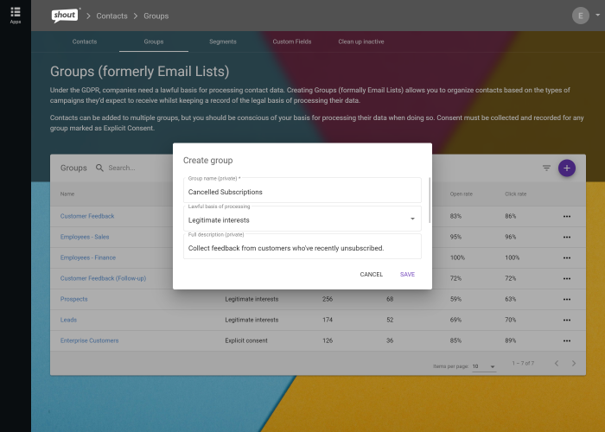Image resolution: width=605 pixels, height=432 pixels.
Task: Open the Leads group
Action: coord(68,320)
